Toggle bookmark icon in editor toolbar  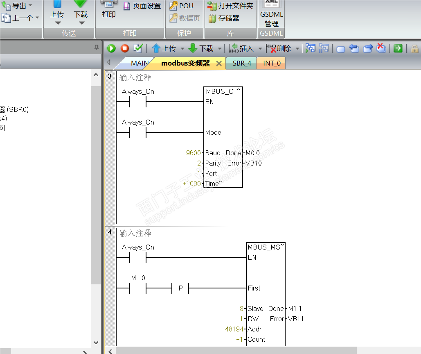[341, 49]
